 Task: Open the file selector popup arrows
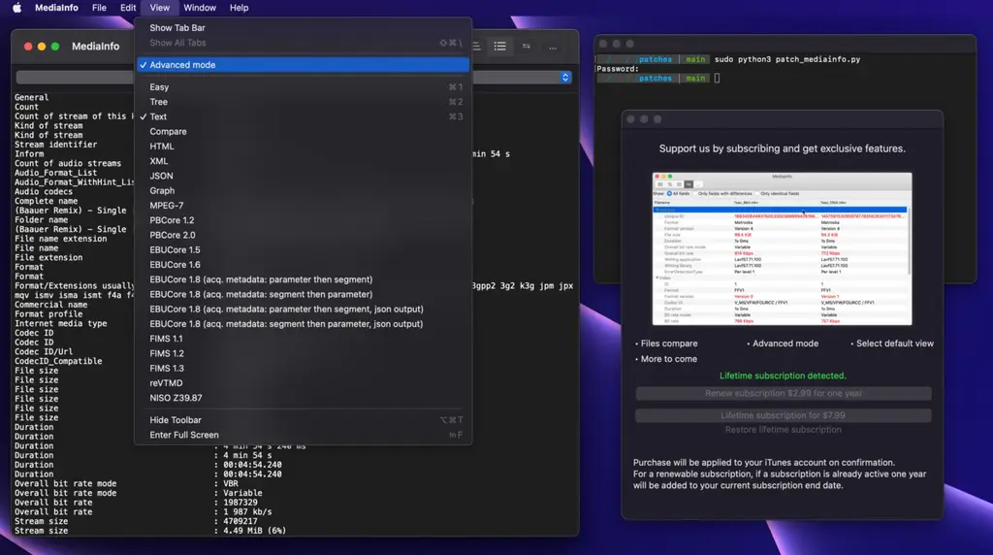[x=565, y=78]
